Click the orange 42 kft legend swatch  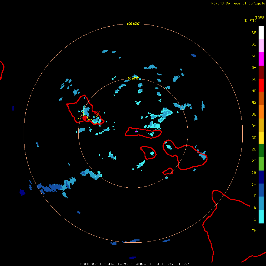click(x=261, y=111)
